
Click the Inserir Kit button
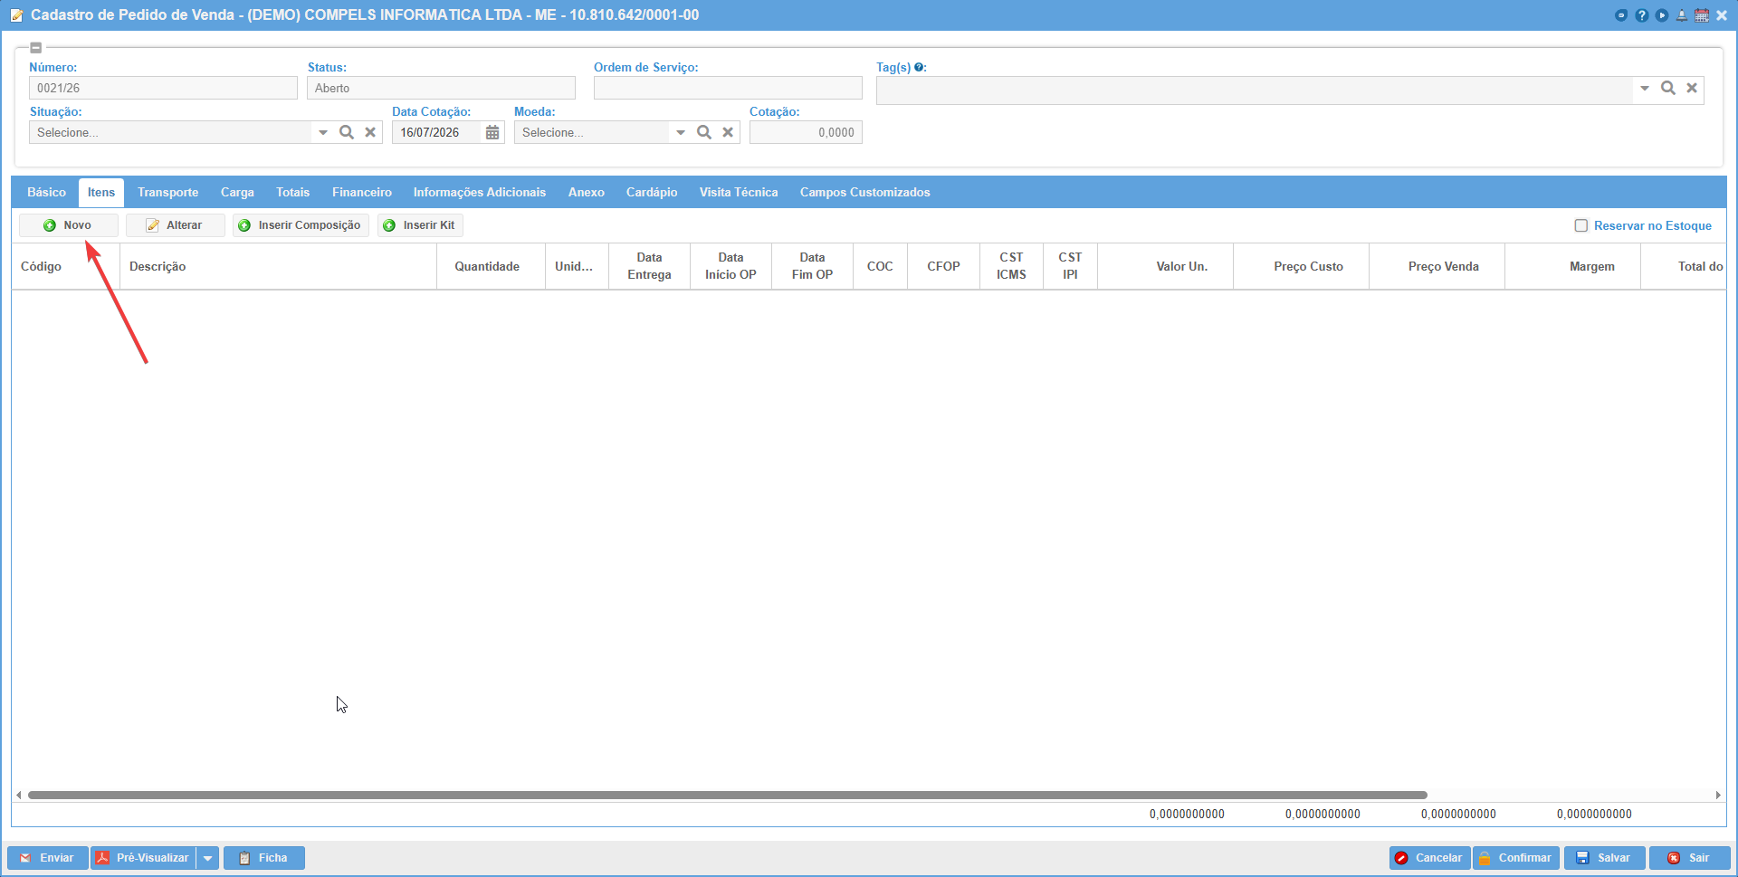click(420, 225)
